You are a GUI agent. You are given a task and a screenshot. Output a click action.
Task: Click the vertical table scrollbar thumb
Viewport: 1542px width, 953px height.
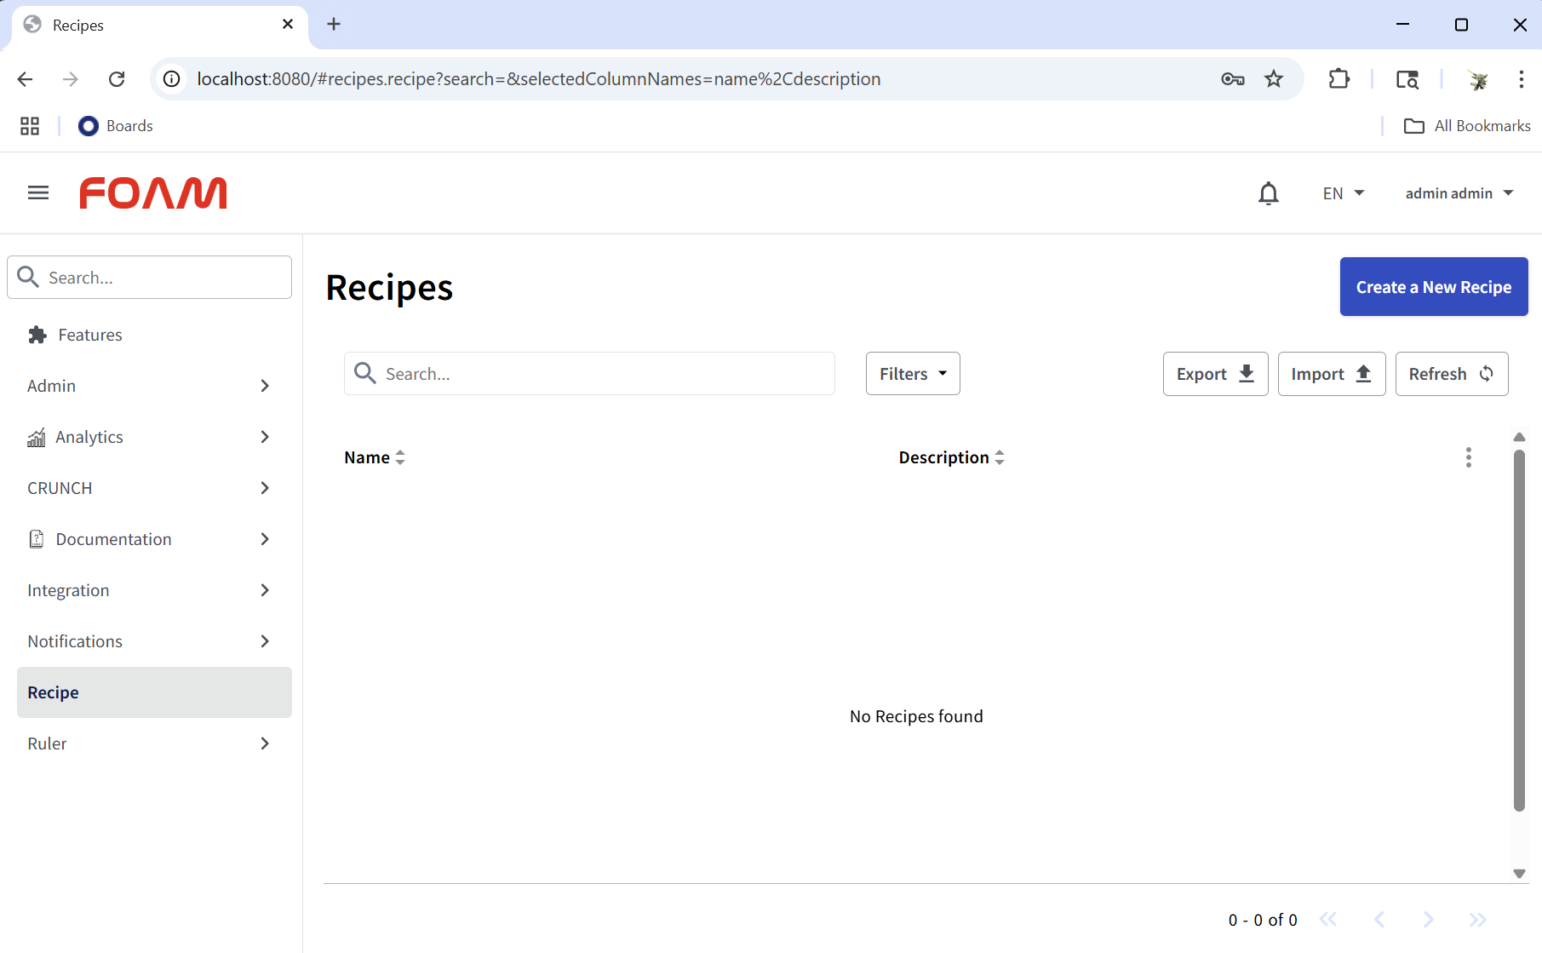(1519, 630)
